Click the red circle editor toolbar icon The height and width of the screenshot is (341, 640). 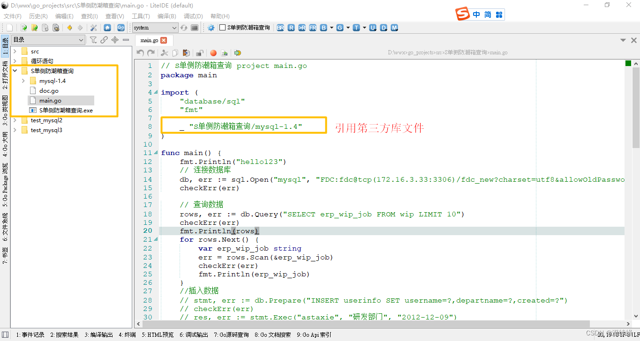[213, 53]
